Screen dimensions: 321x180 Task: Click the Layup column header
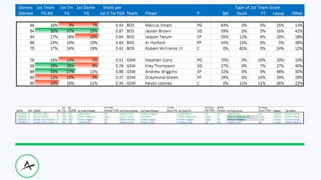278,13
